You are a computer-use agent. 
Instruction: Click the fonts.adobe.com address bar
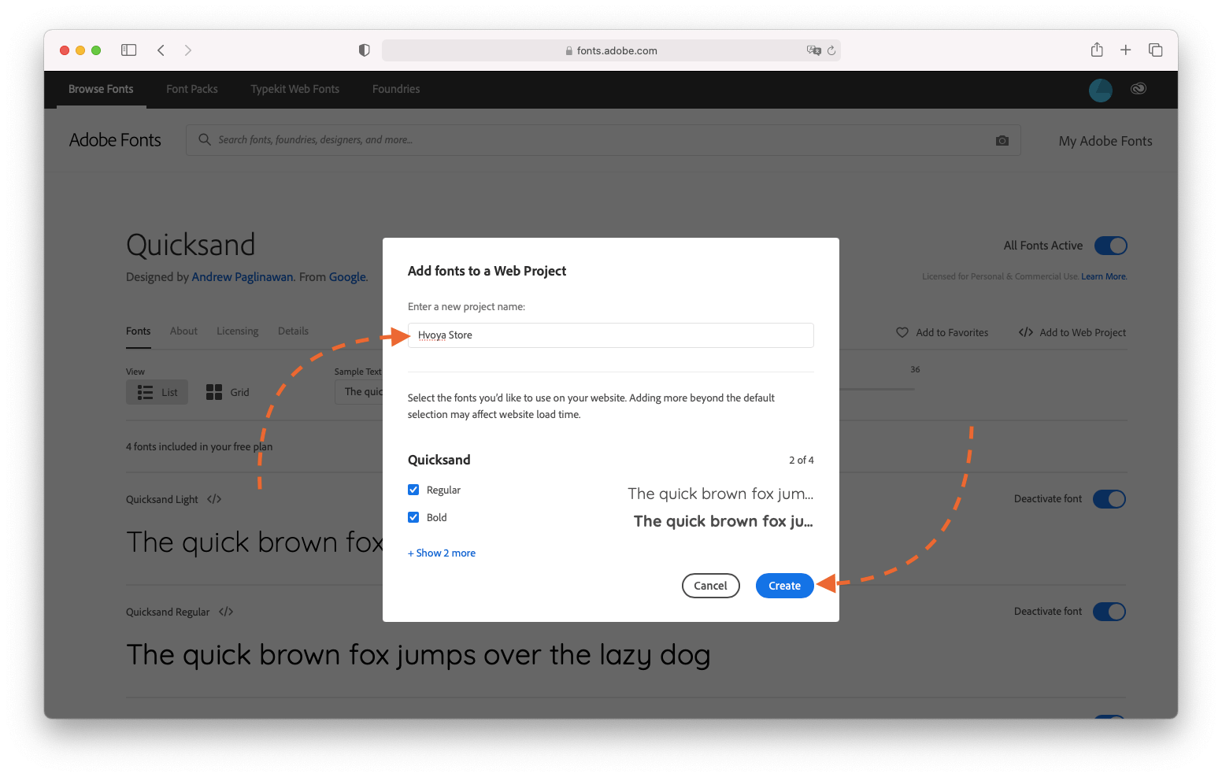point(611,50)
